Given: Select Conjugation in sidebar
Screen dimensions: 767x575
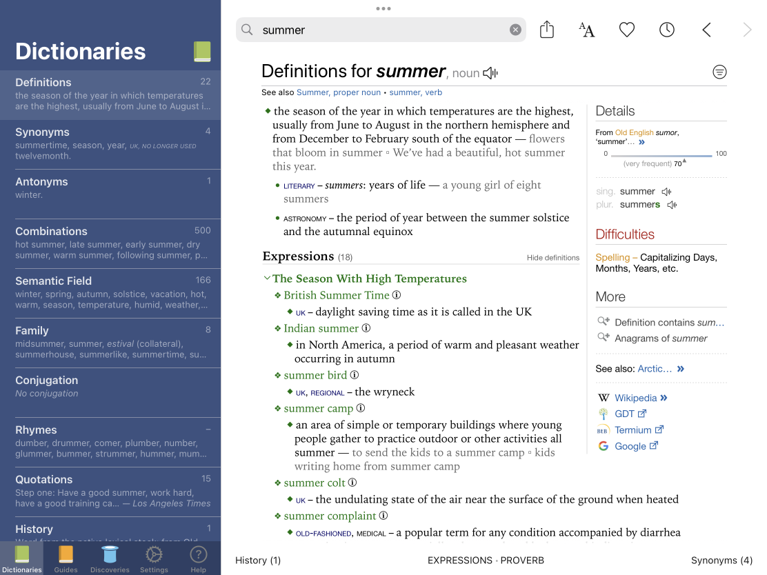Looking at the screenshot, I should (x=110, y=392).
